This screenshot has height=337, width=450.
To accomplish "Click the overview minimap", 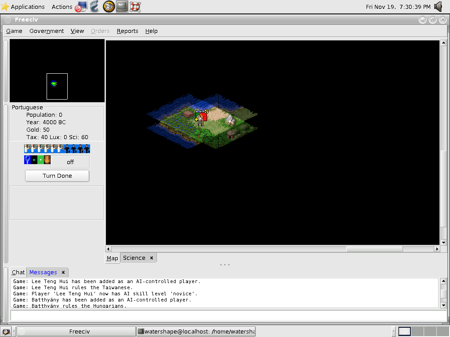I will pyautogui.click(x=57, y=71).
